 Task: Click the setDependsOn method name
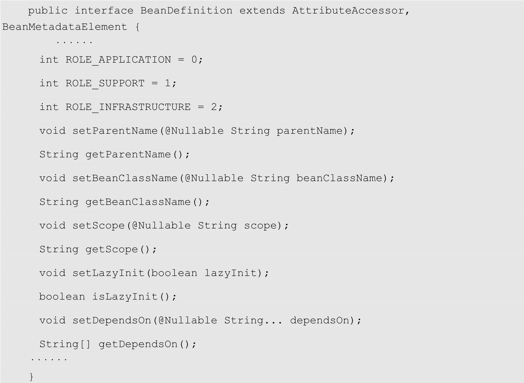coord(112,321)
